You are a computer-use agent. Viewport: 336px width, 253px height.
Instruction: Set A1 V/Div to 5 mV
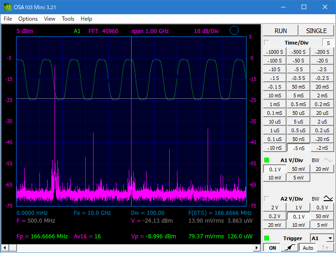[x=298, y=178]
